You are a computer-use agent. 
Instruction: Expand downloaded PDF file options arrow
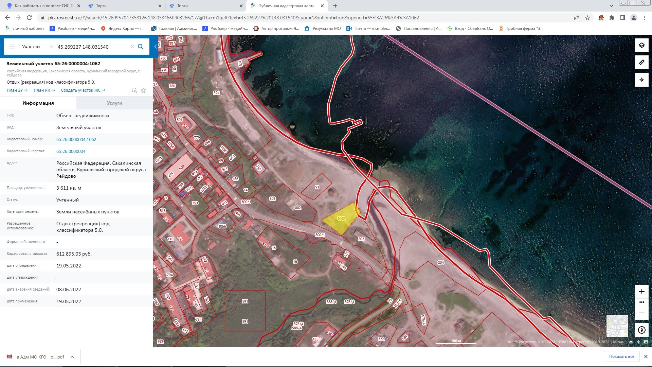(x=72, y=357)
